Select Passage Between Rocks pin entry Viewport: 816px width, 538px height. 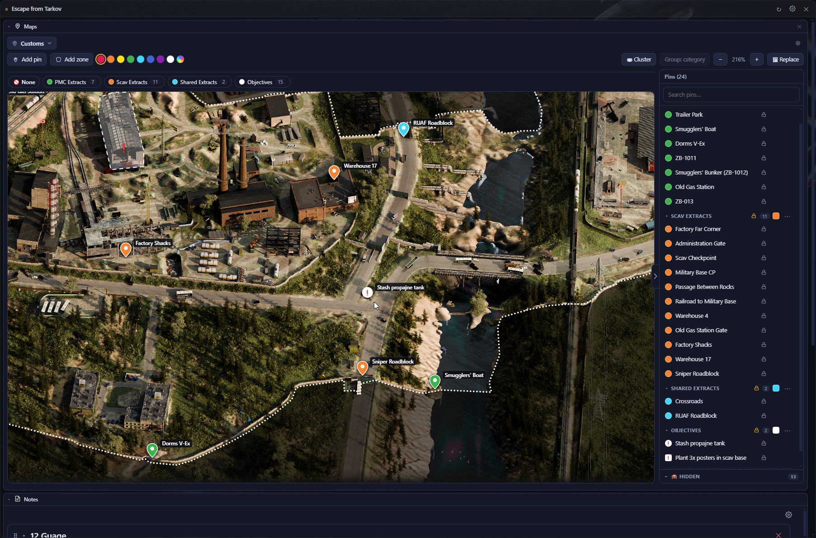[x=704, y=287]
